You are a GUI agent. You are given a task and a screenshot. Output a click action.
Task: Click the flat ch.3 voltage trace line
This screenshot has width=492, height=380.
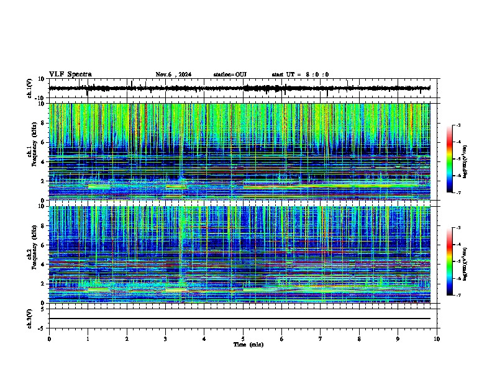(239, 319)
